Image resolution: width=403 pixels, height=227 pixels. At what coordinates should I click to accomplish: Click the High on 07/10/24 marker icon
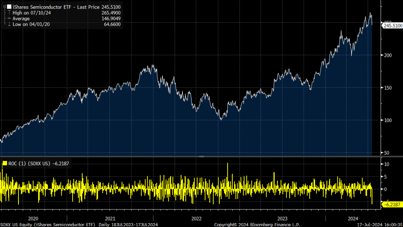tap(9, 12)
